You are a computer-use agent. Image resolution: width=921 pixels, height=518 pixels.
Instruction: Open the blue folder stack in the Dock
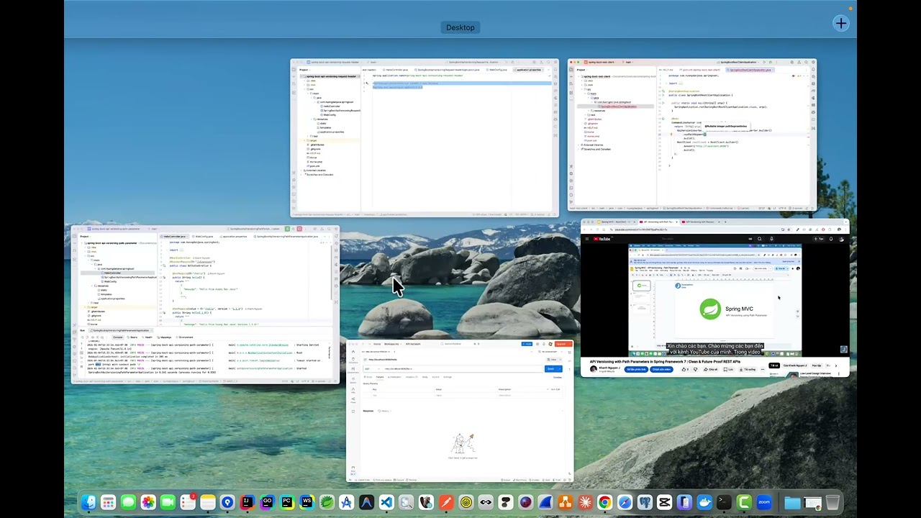pos(792,502)
